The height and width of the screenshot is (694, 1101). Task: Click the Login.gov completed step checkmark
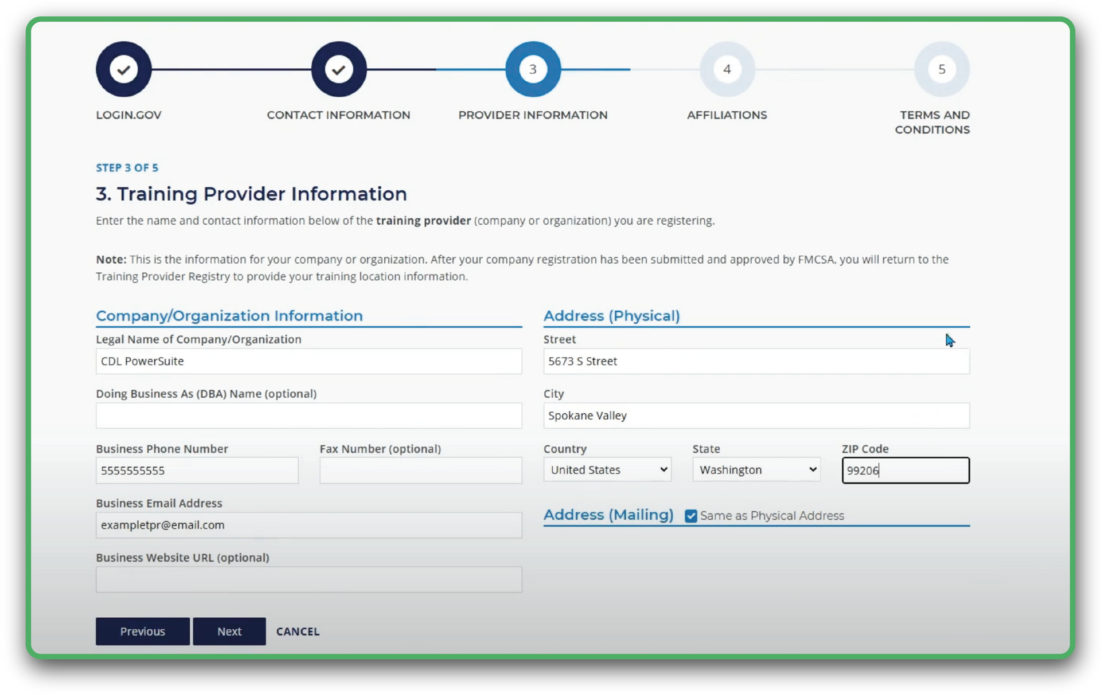click(x=123, y=69)
